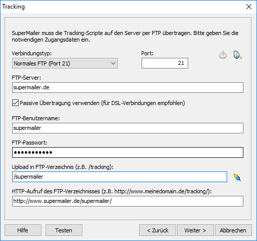Click the FTP-Benutzername text field
Image resolution: width=257 pixels, height=241 pixels.
[127, 128]
